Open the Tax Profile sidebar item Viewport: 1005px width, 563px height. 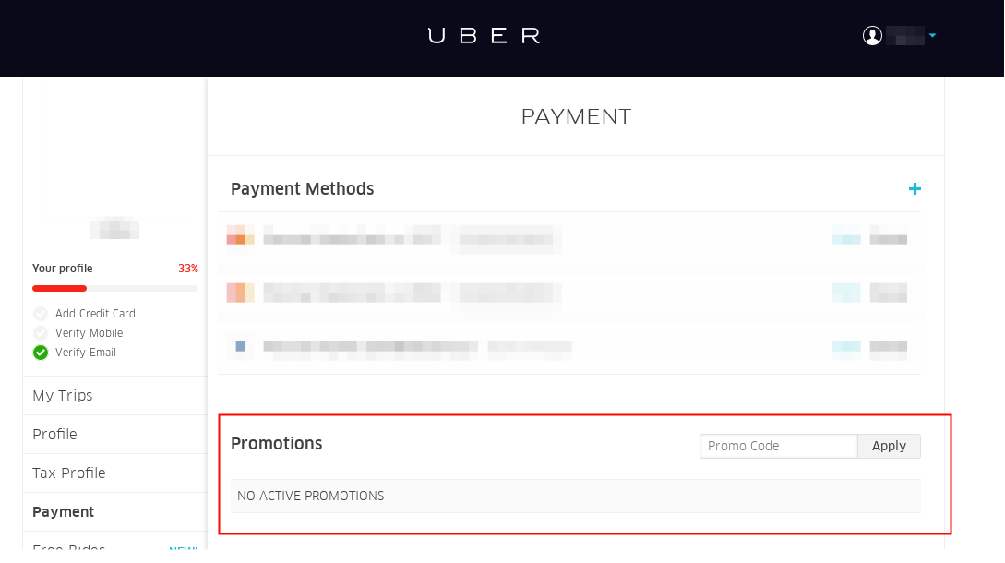[x=69, y=473]
